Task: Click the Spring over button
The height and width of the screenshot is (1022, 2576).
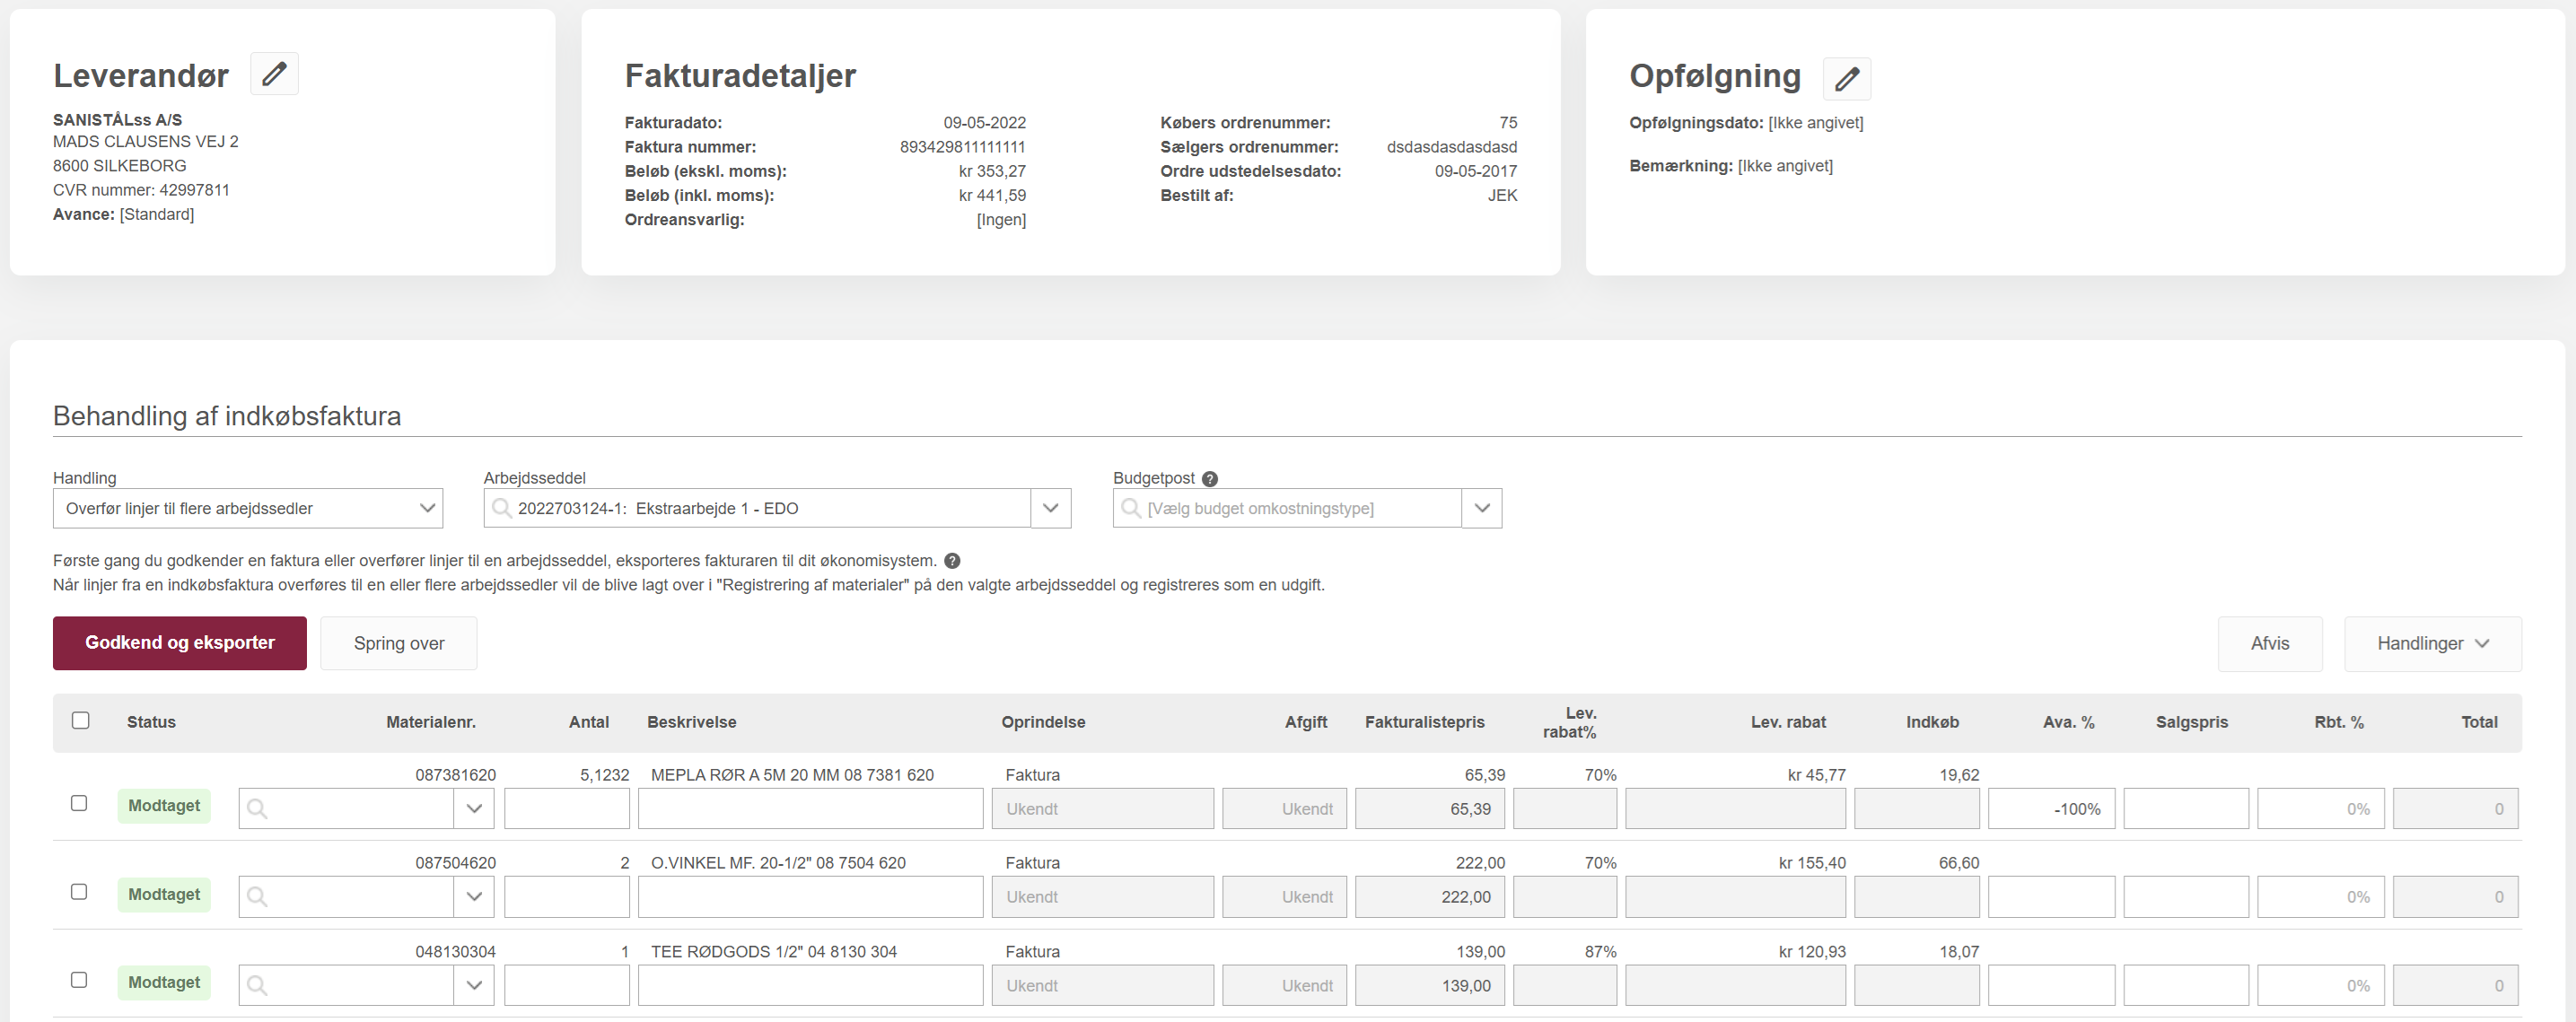Action: tap(399, 643)
